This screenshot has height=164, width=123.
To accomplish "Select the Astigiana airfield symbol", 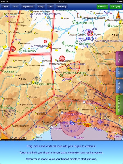I will click(21, 49).
